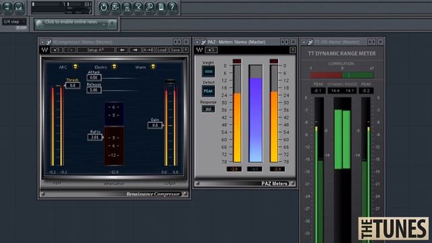Click the circular arrow undo-history icon in FL toolbar
The height and width of the screenshot is (243, 432).
point(103,7)
